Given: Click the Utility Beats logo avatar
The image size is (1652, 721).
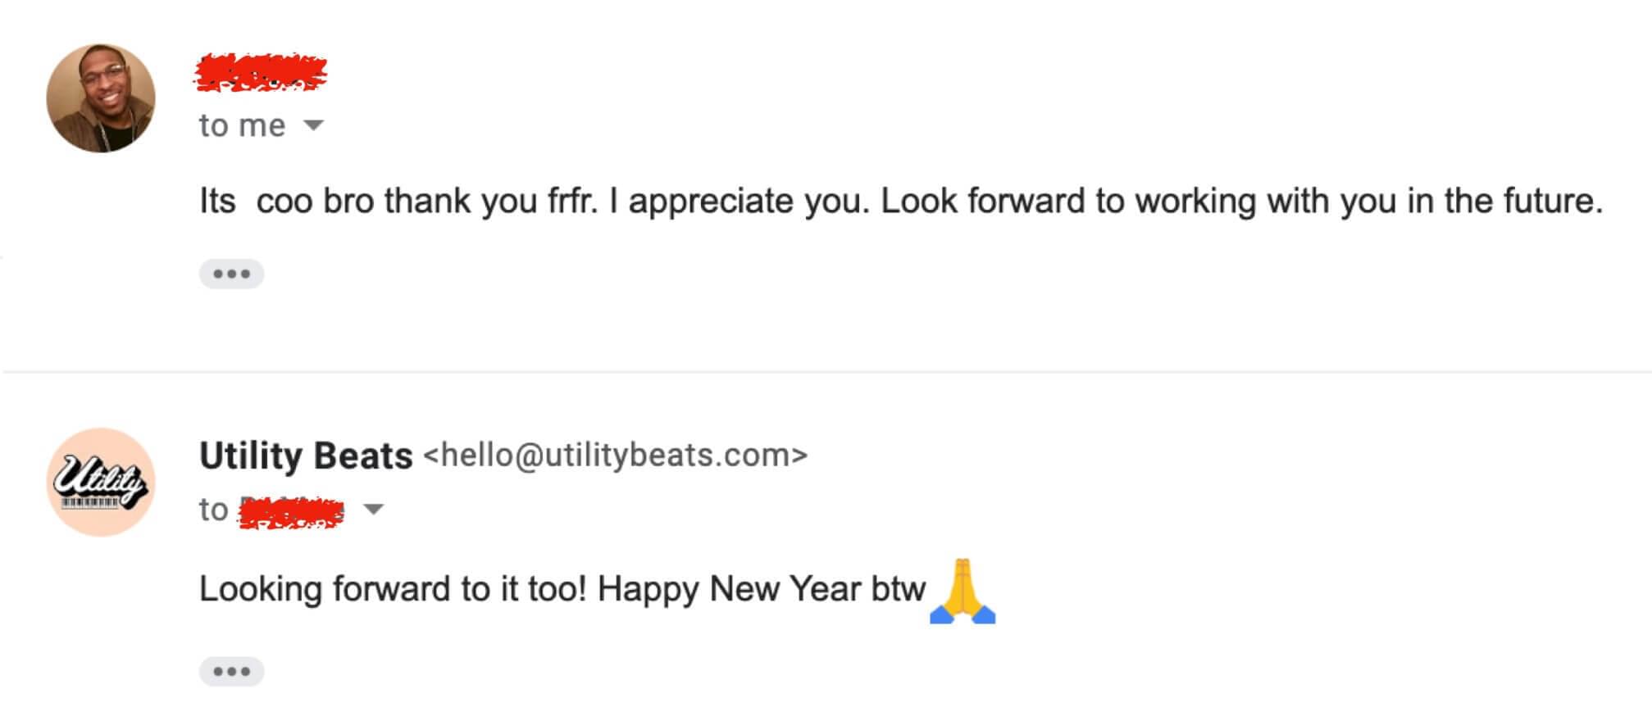Looking at the screenshot, I should coord(101,482).
